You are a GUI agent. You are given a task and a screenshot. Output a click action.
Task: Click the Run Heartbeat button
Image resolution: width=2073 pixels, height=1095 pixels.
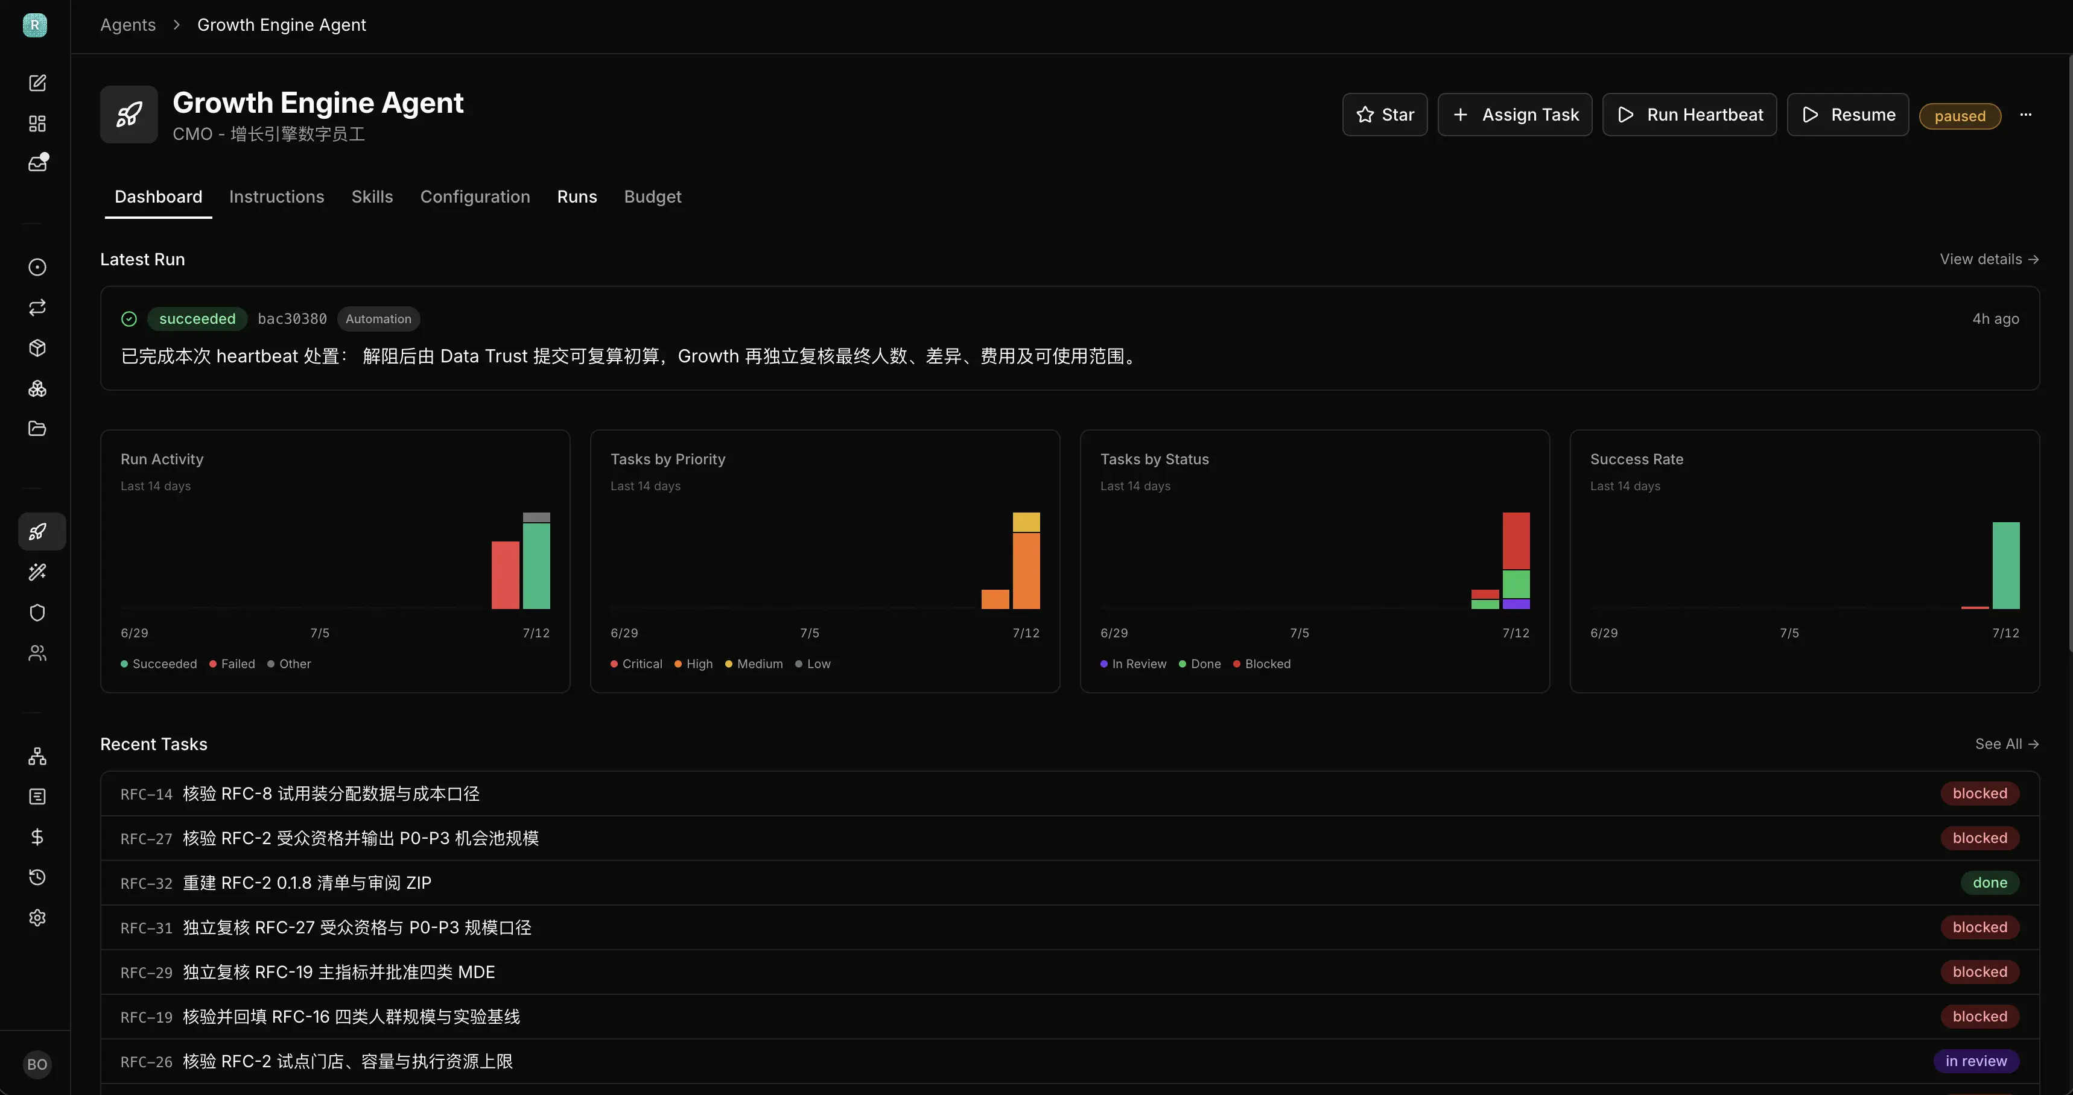[x=1689, y=115]
